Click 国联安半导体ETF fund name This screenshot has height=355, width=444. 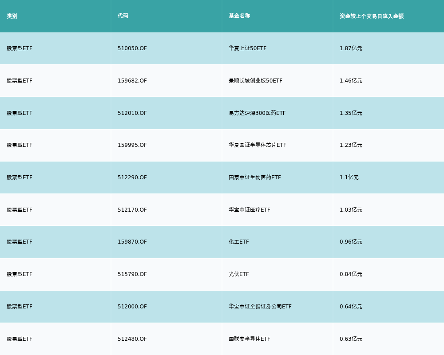point(250,339)
